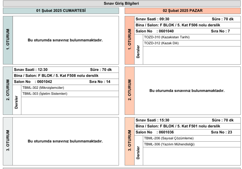Click Saturday's '1. OTURUM' vertical label
Image resolution: width=242 pixels, height=169 pixels.
[8, 39]
